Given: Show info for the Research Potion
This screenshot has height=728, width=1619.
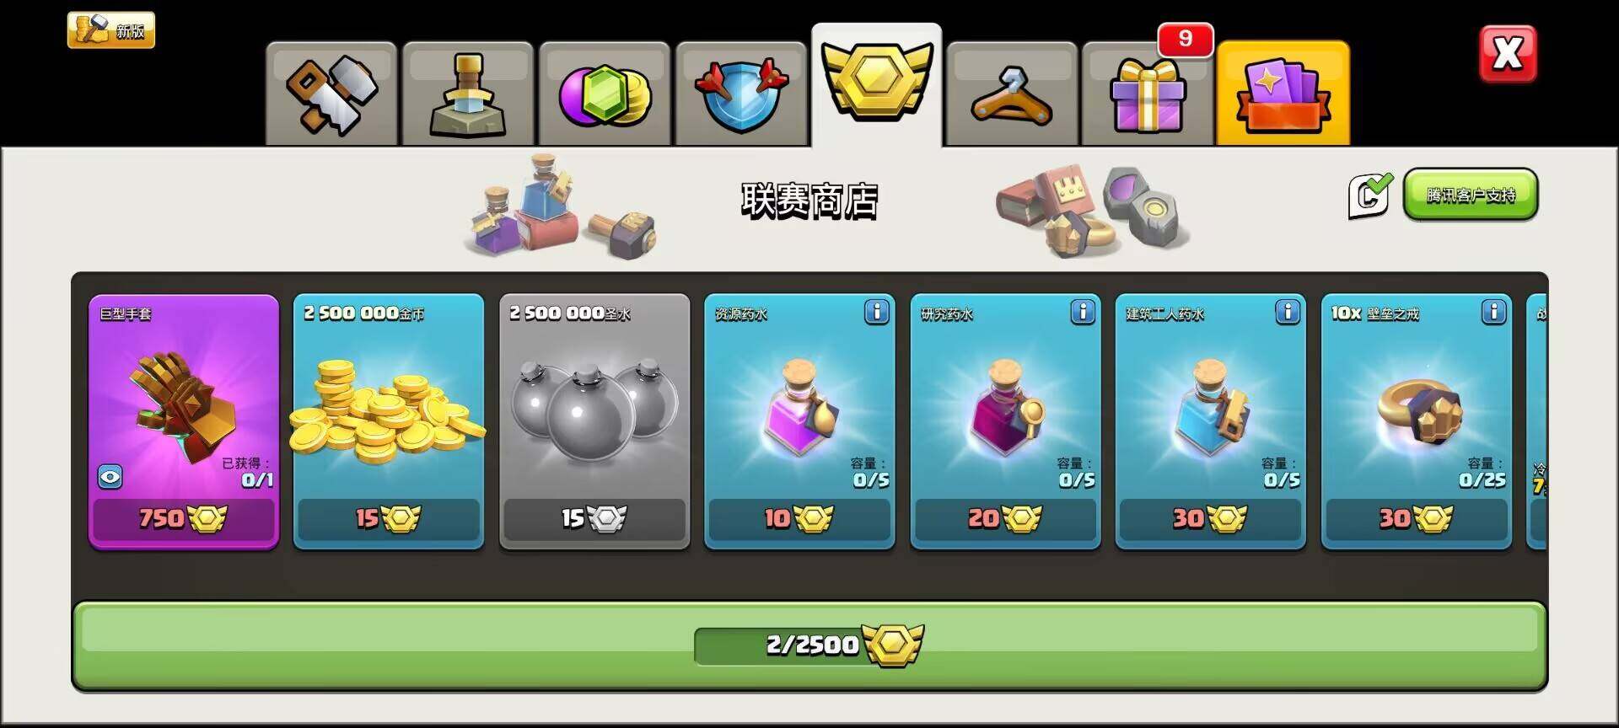Looking at the screenshot, I should (x=1083, y=313).
